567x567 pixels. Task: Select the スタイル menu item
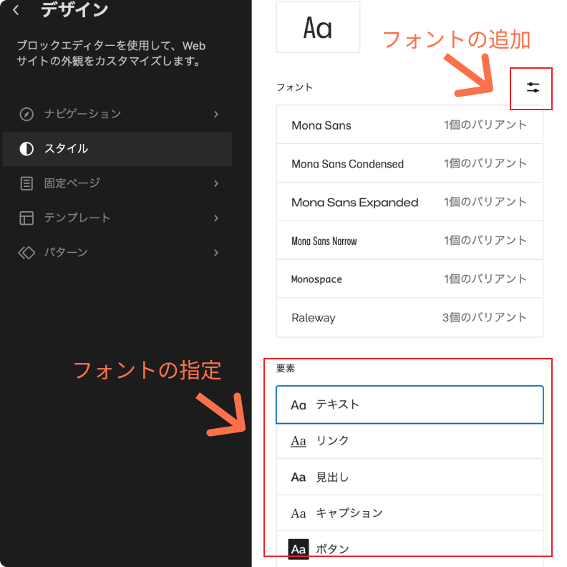click(x=117, y=149)
